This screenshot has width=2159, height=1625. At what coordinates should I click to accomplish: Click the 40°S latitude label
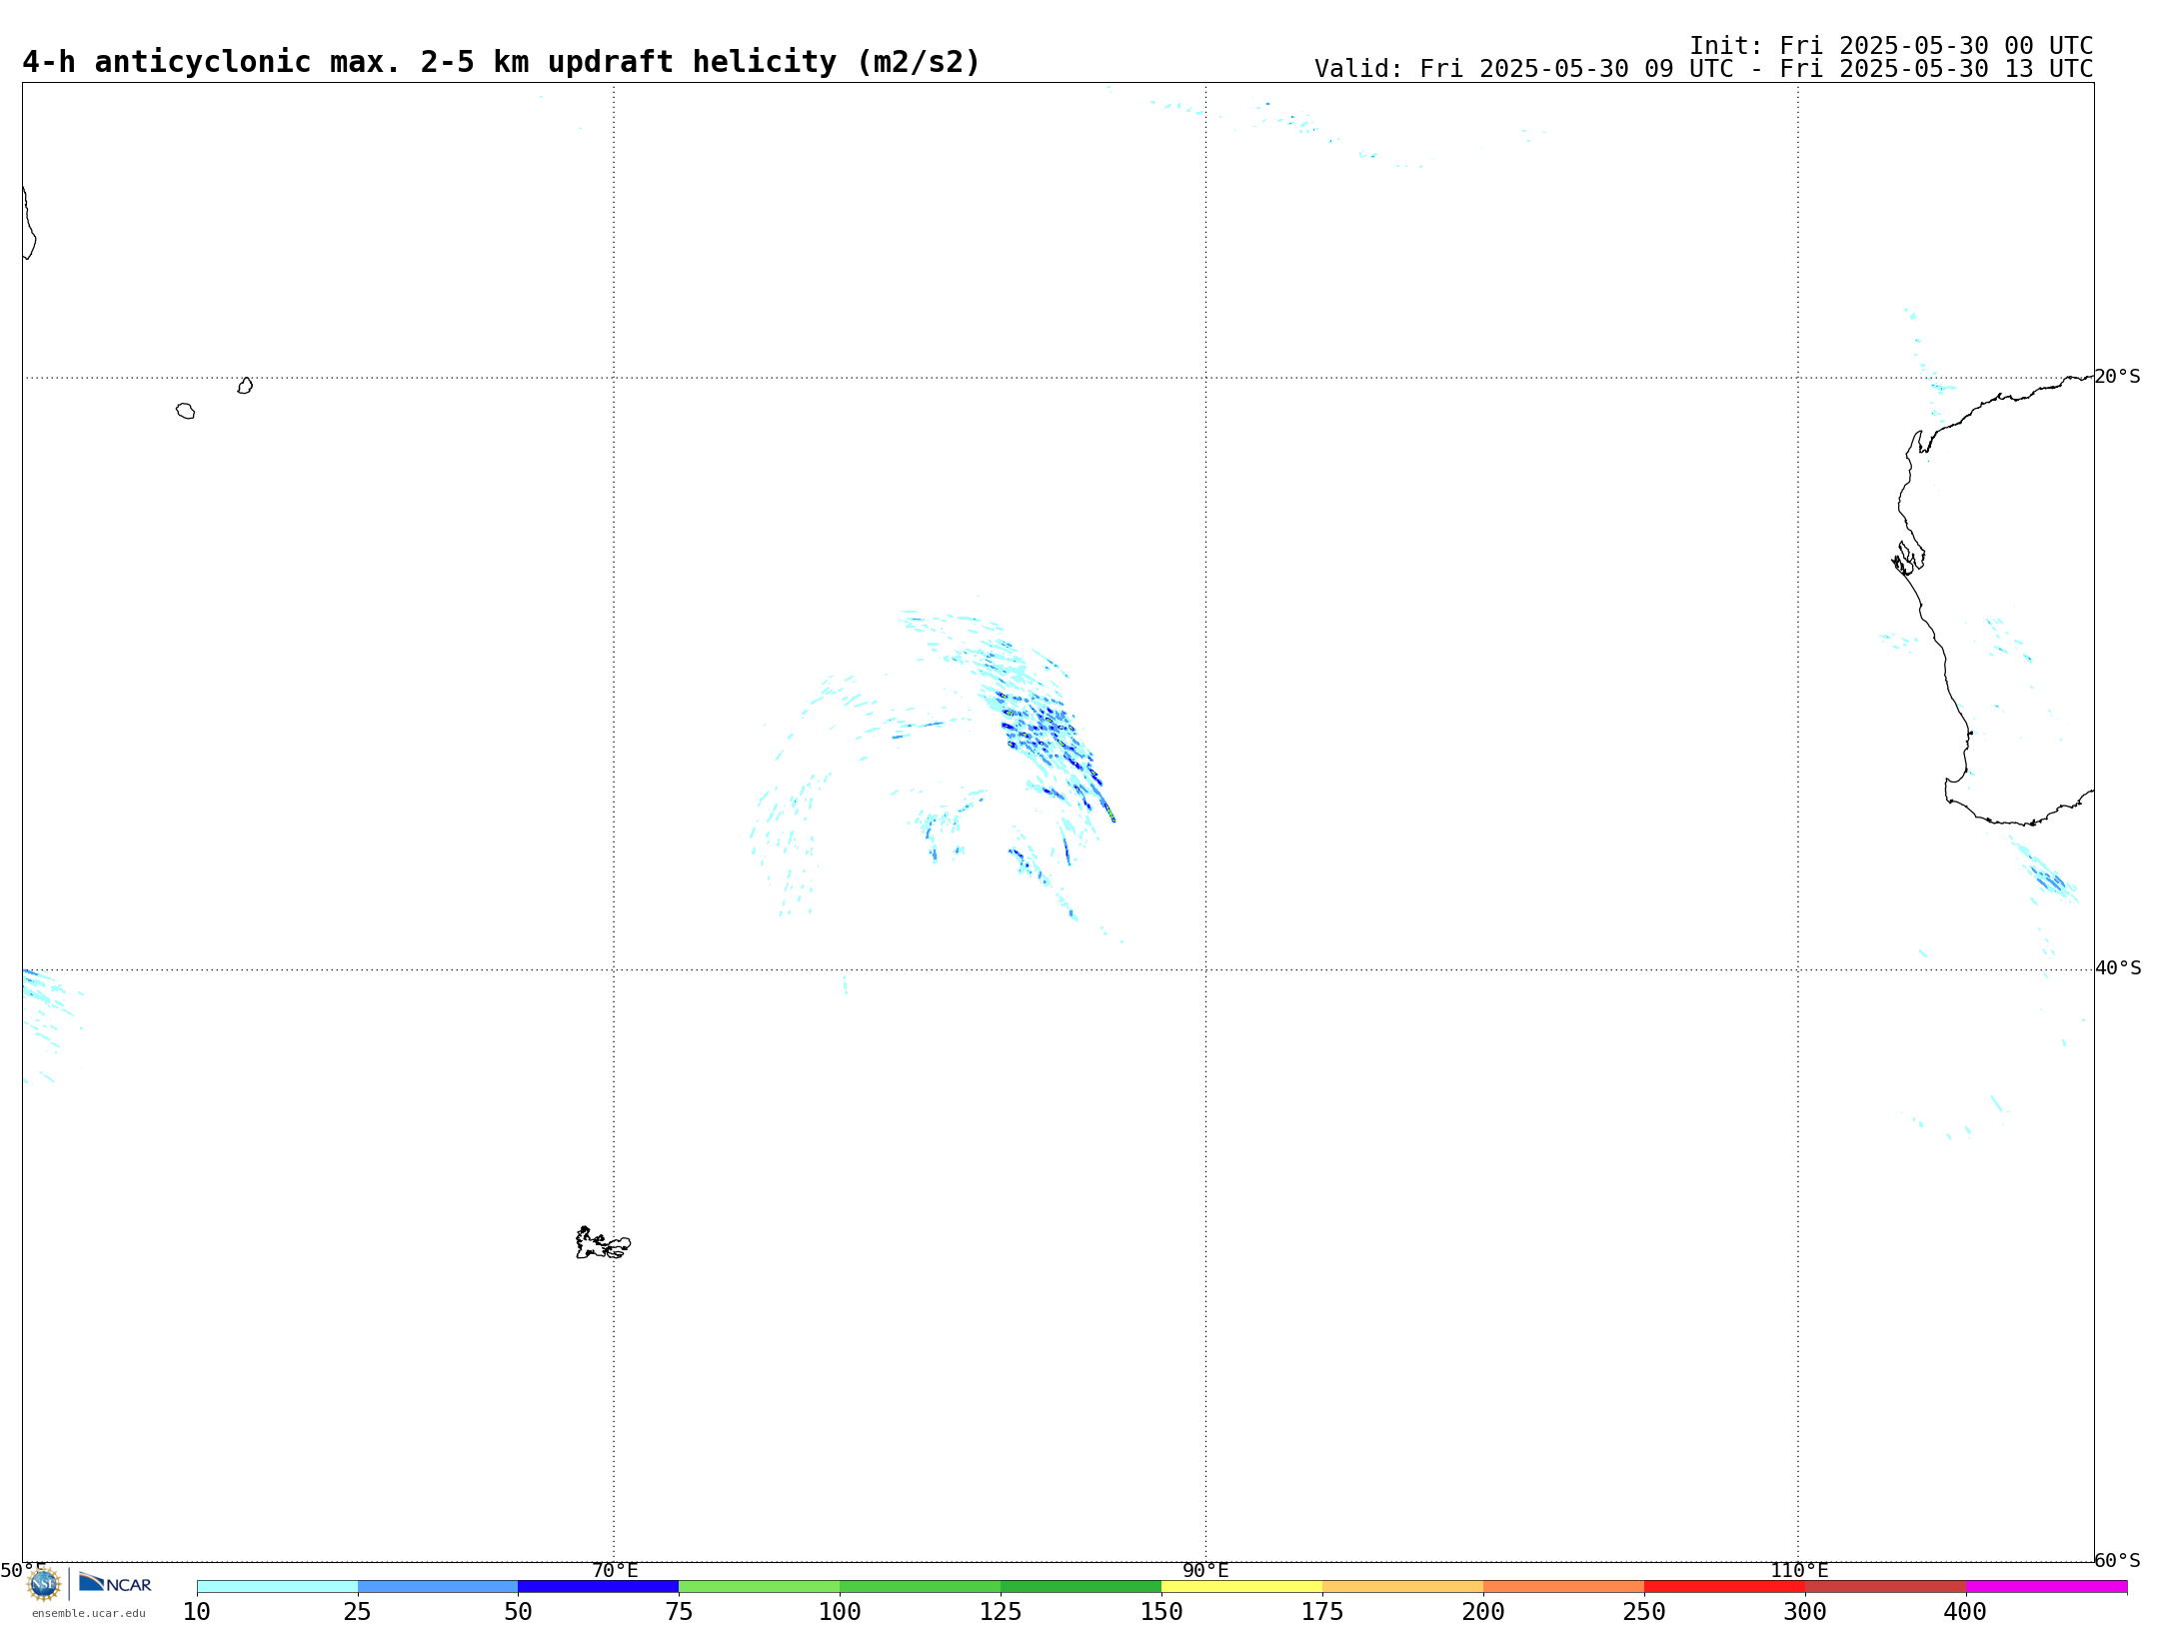point(2118,968)
